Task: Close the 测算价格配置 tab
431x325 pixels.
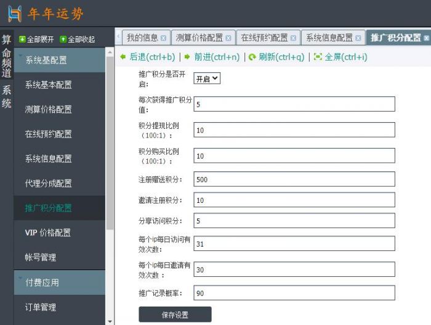Action: (x=228, y=38)
